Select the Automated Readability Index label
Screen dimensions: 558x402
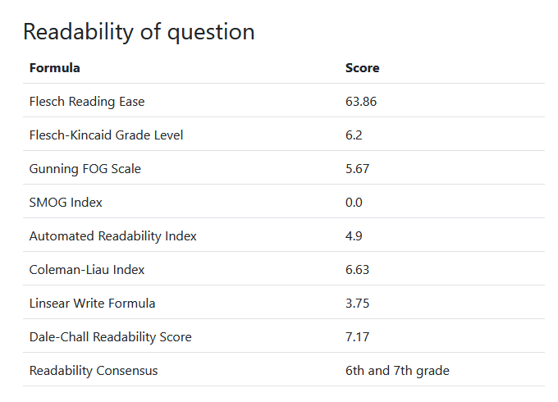coord(113,236)
